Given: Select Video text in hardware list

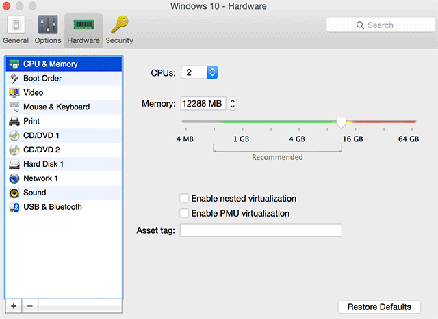Looking at the screenshot, I should tap(34, 93).
